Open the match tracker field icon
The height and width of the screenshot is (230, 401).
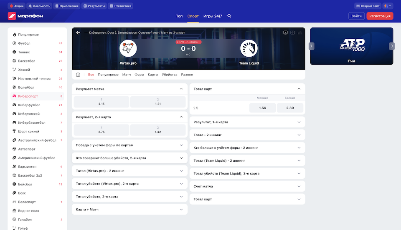[x=292, y=32]
